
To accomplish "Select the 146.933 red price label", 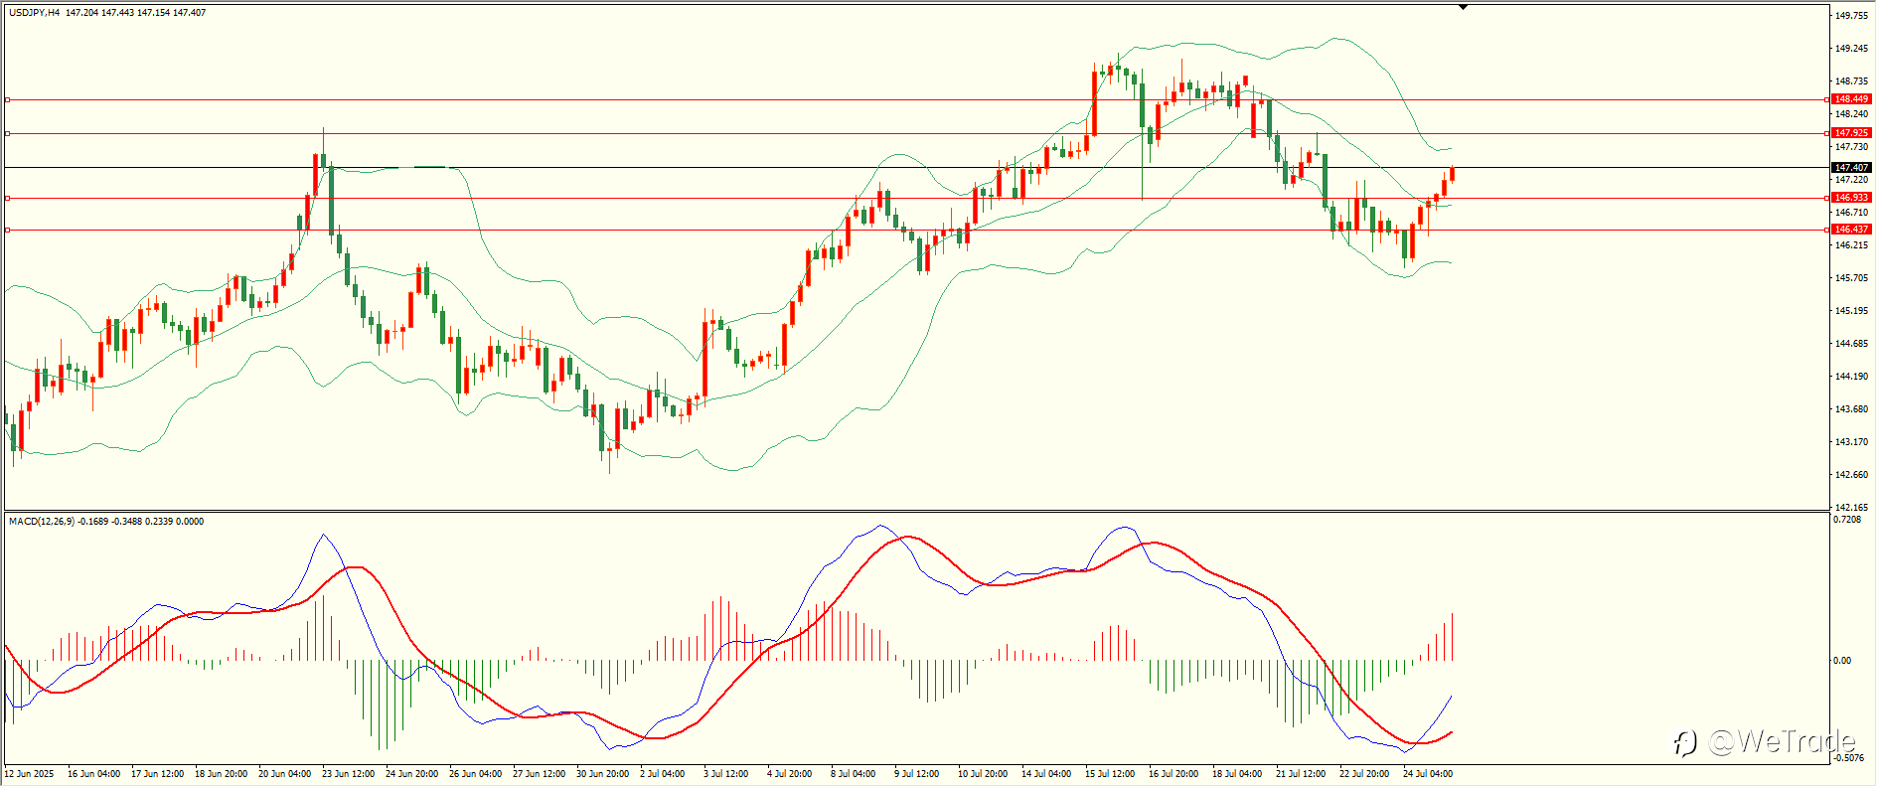I will point(1851,198).
